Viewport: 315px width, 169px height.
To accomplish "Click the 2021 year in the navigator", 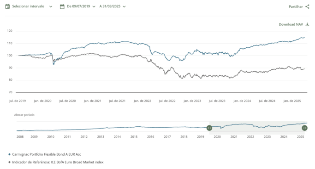I will pyautogui.click(x=234, y=137).
